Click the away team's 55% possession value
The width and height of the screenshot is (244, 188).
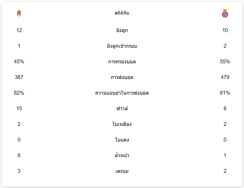[x=225, y=62]
